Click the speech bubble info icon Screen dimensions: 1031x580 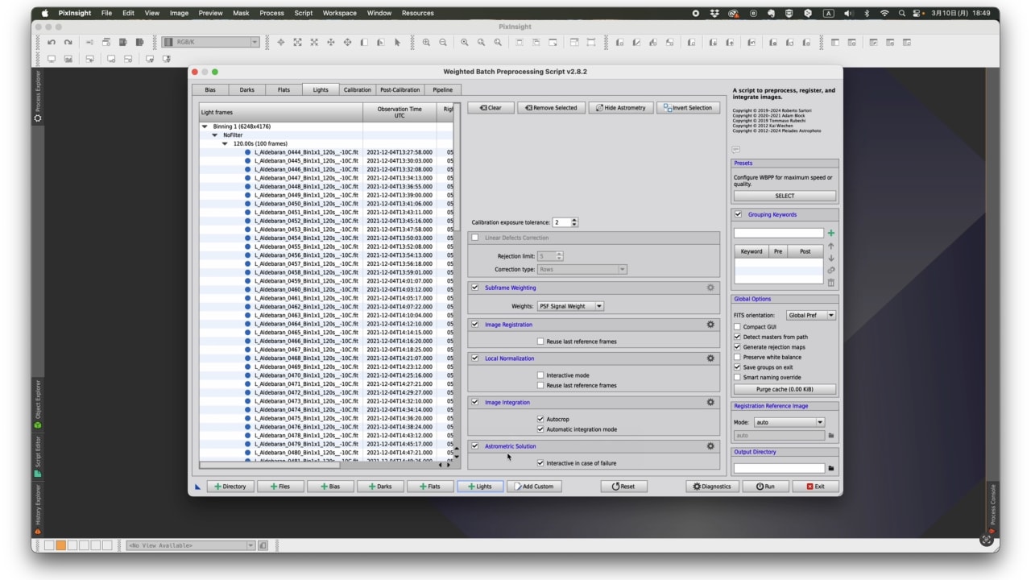tap(736, 149)
